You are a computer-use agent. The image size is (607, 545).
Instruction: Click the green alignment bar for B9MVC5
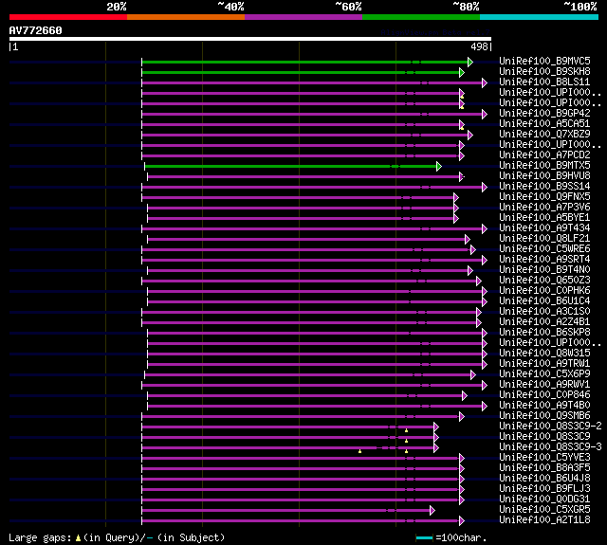(x=307, y=62)
